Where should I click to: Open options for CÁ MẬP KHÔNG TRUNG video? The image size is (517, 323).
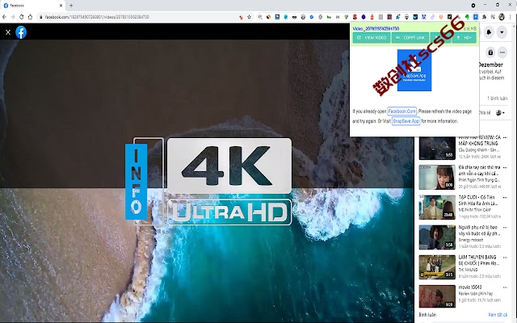[x=505, y=137]
